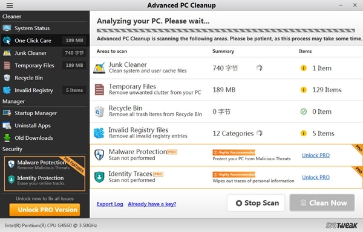The height and width of the screenshot is (232, 363).
Task: Click the PRO tag next to Identity Traces title
Action: point(158,174)
